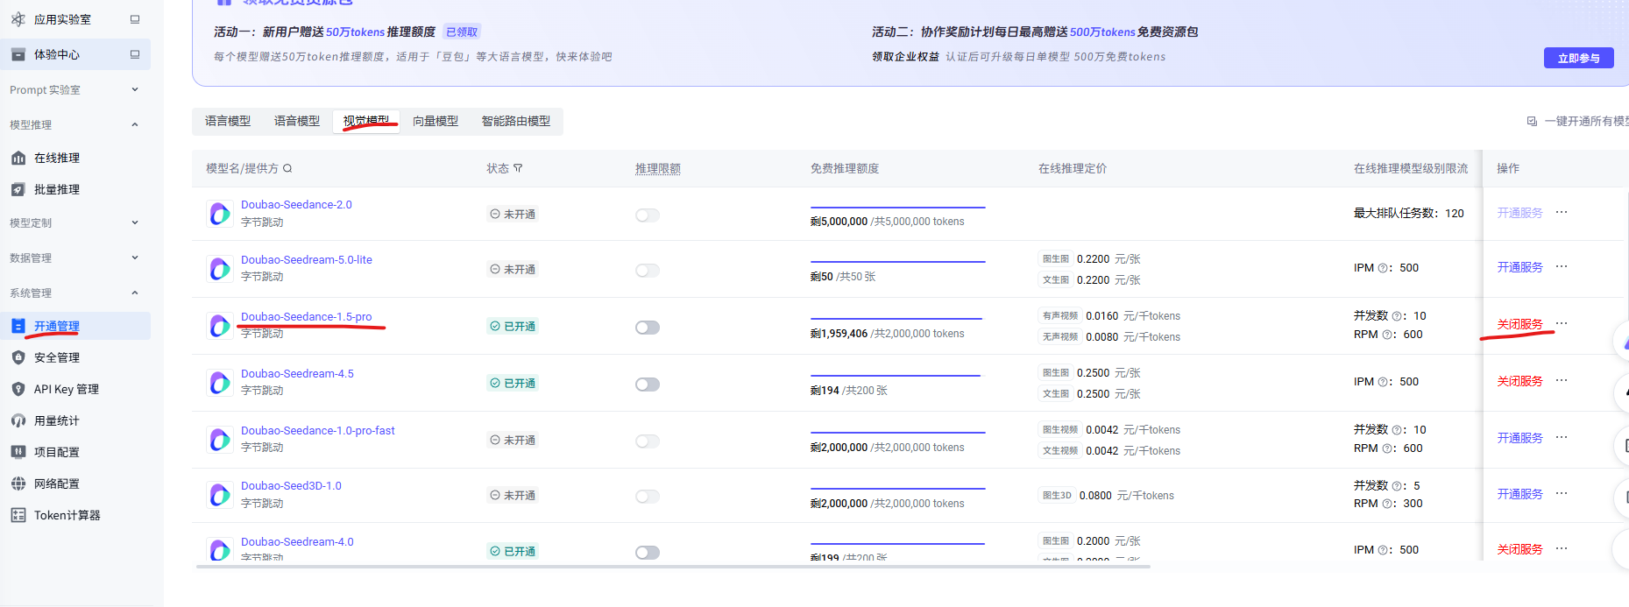The height and width of the screenshot is (607, 1629).
Task: Click the quota progress bar for Doubao-Seedream-4.5
Action: 898,376
